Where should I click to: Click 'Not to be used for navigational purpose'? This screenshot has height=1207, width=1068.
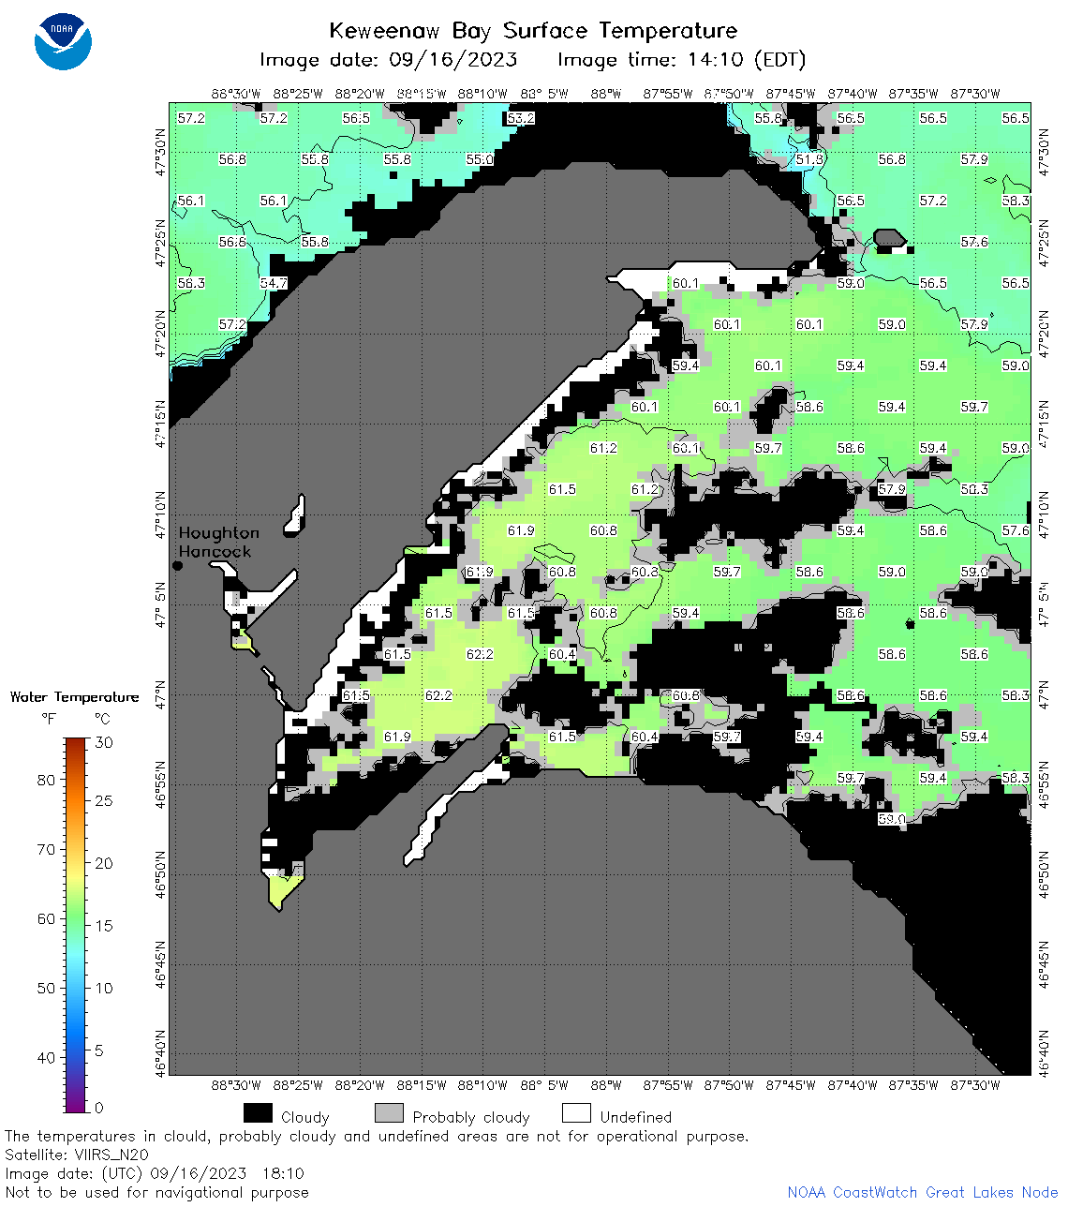coord(156,1192)
